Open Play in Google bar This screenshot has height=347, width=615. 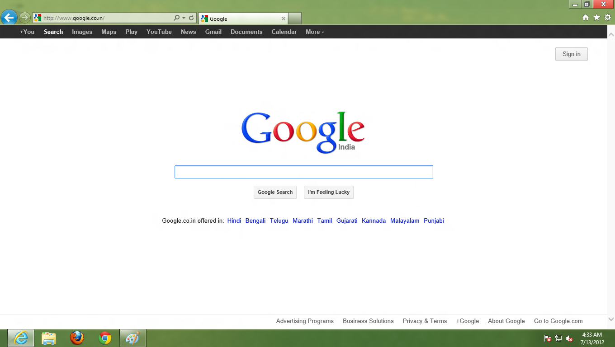coord(131,32)
